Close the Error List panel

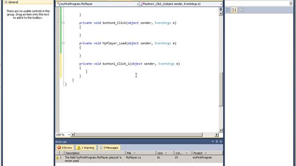(x=221, y=142)
